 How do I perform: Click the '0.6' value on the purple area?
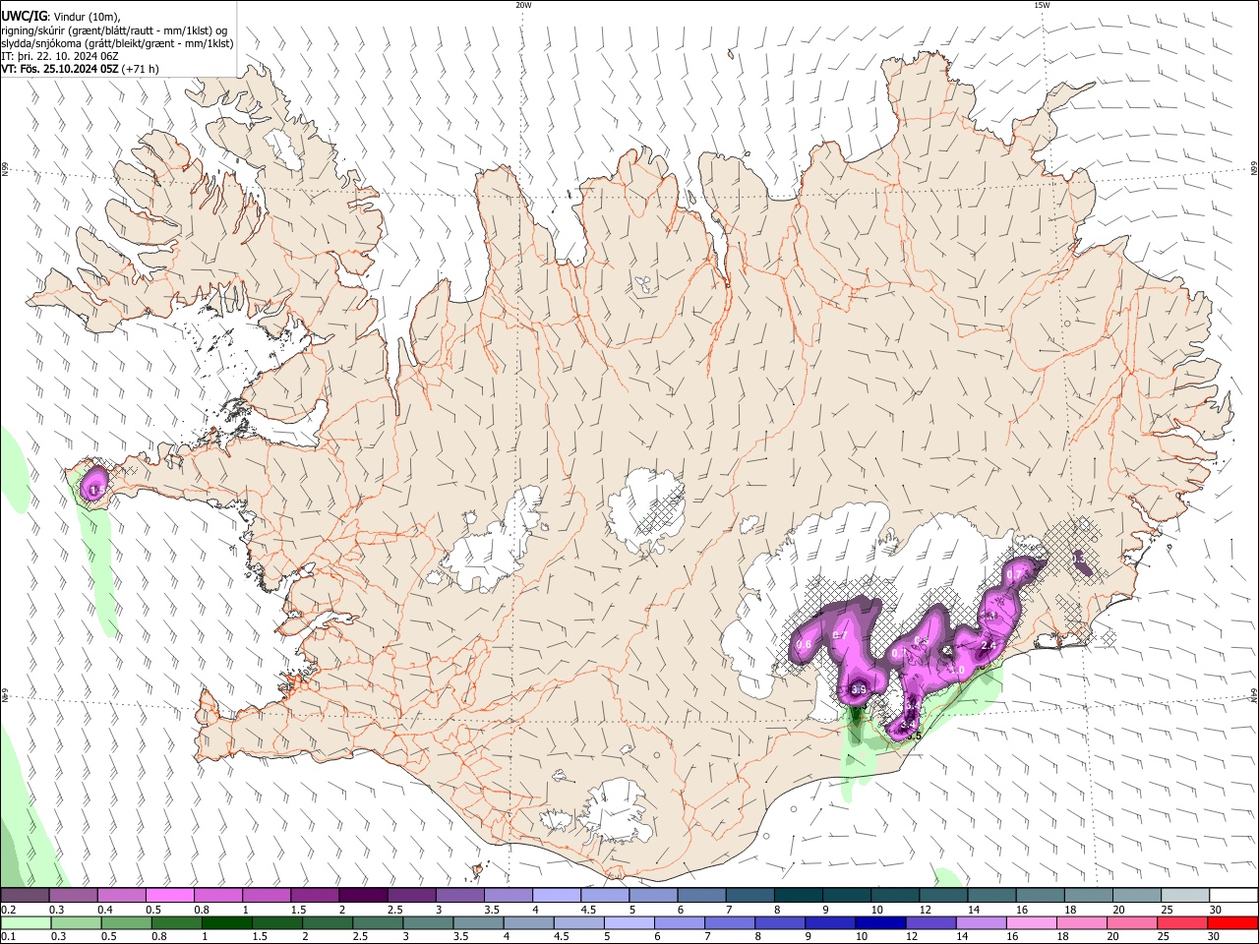[x=804, y=645]
